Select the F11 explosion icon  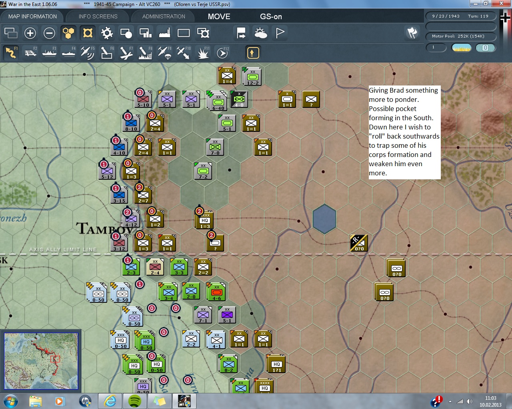point(203,52)
